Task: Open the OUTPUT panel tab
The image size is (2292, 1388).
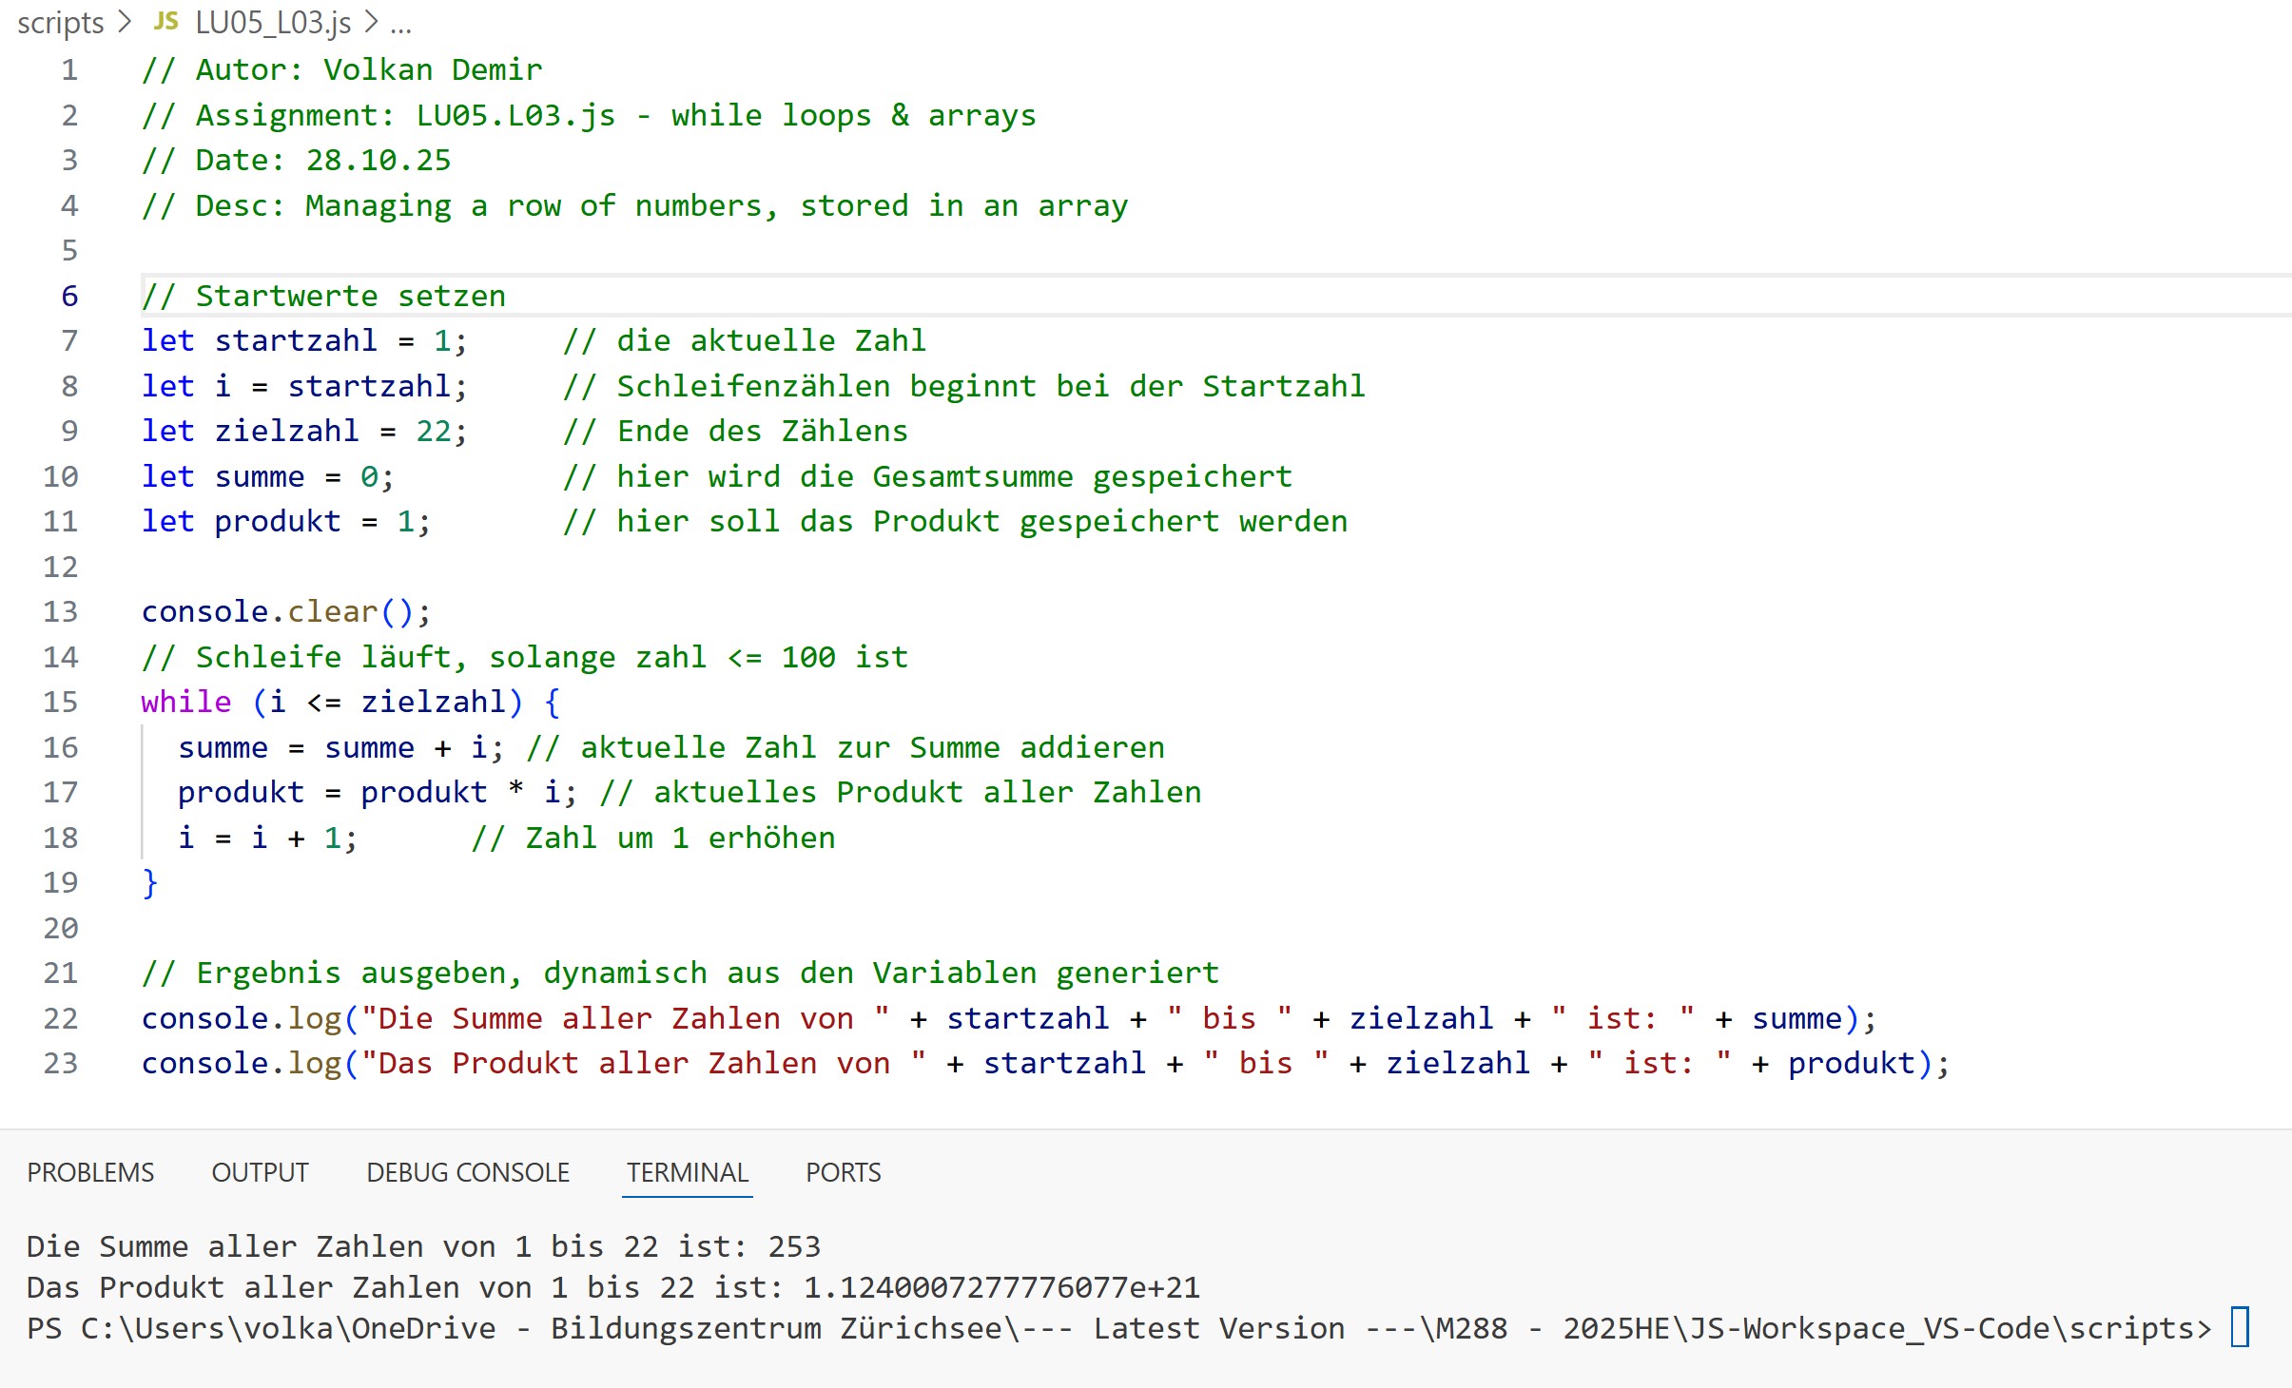Action: (260, 1172)
